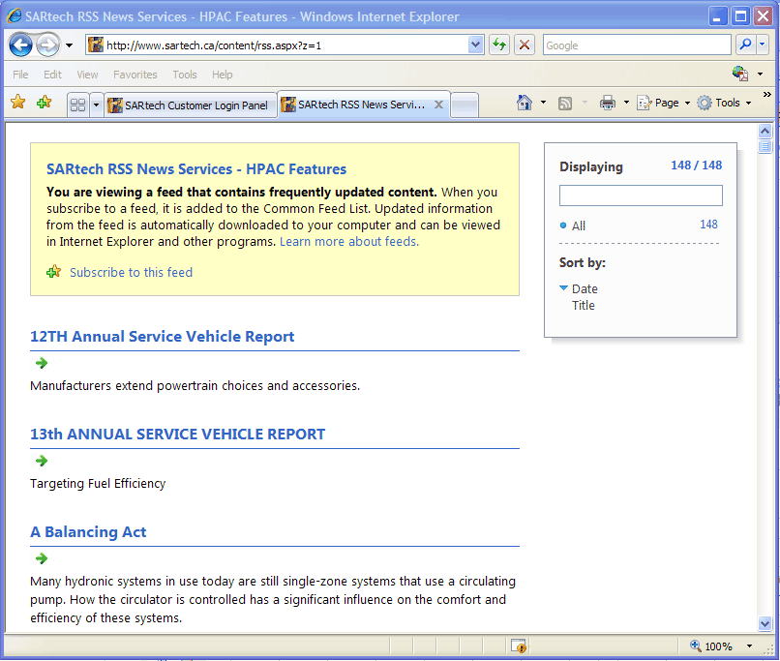This screenshot has width=780, height=661.
Task: Click the vertical scrollbar thumb
Action: coord(765,146)
